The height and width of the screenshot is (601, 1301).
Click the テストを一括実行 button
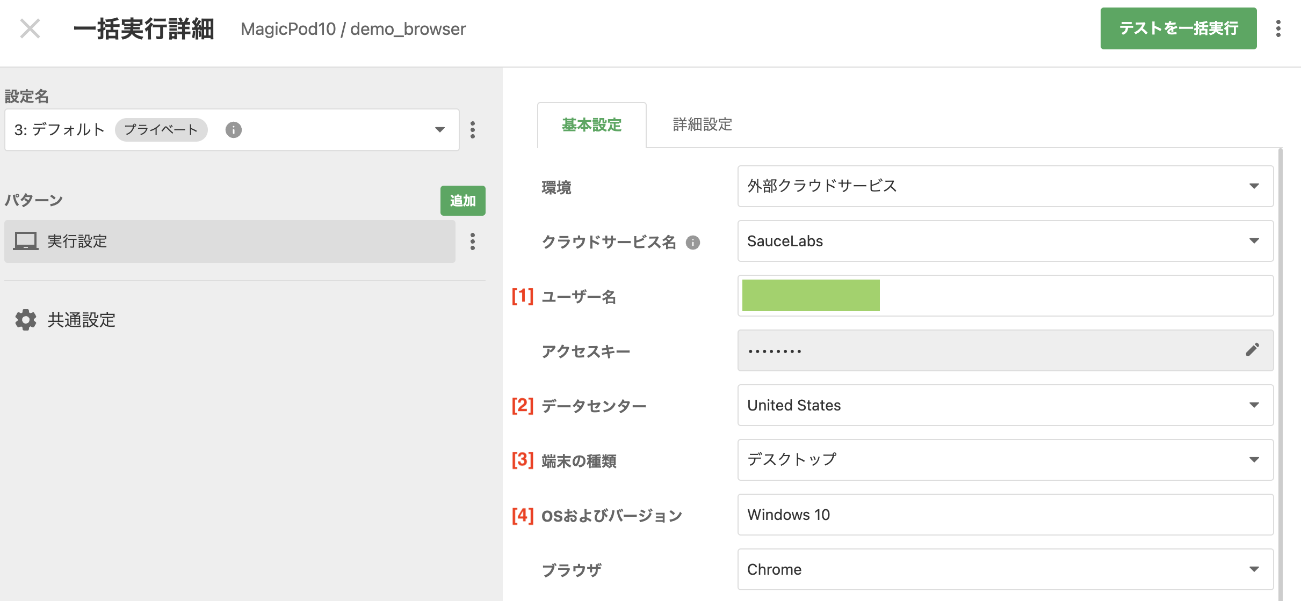pos(1178,28)
